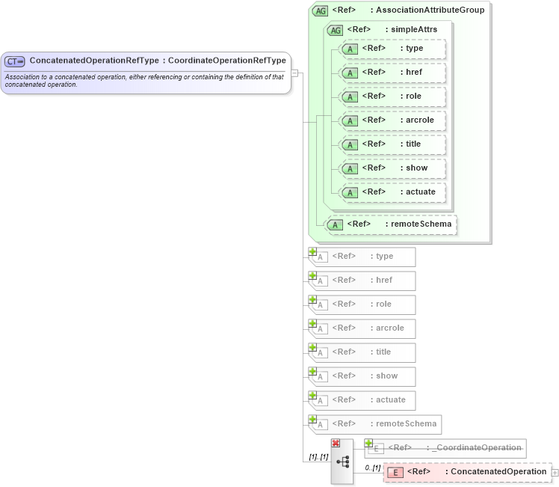Select green ': show' attribute label

[x=414, y=168]
